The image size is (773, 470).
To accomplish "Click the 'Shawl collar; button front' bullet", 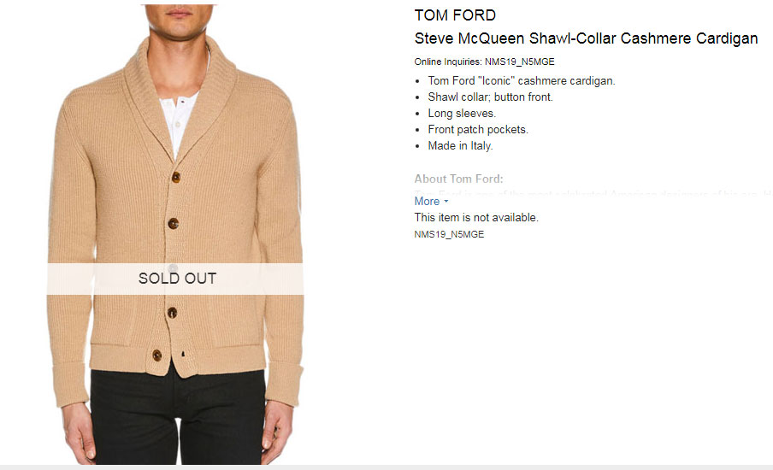I will tap(491, 97).
